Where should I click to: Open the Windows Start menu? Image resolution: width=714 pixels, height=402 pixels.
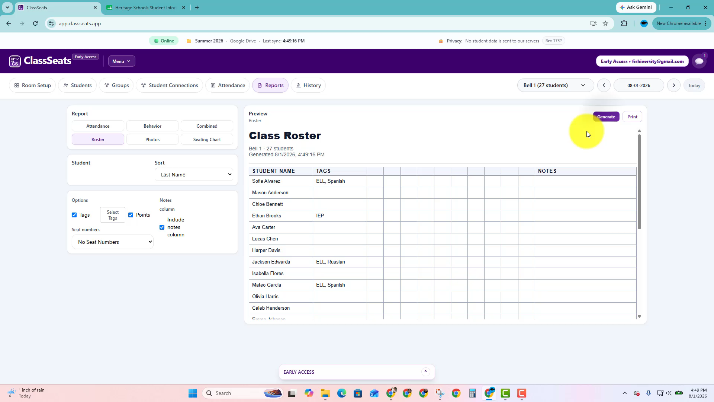pos(193,393)
